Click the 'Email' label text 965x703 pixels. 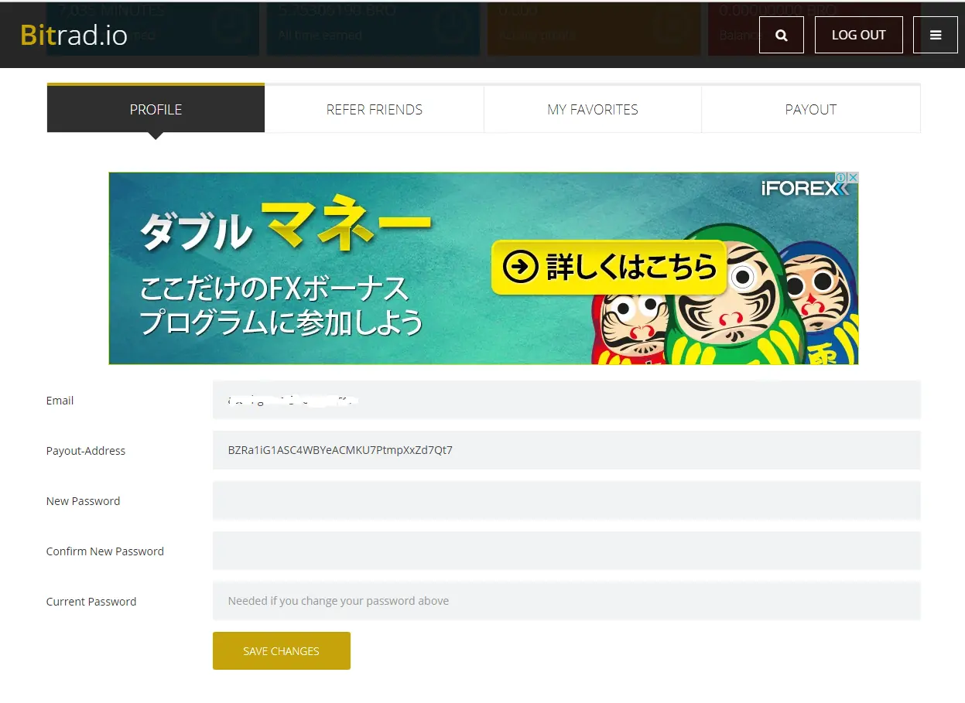tap(60, 401)
